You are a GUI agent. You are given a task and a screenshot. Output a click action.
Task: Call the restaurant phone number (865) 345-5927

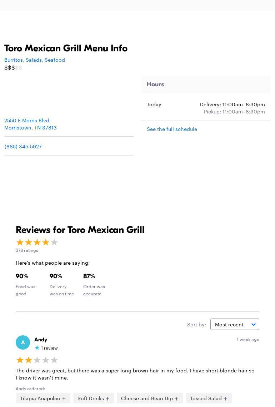tap(23, 147)
